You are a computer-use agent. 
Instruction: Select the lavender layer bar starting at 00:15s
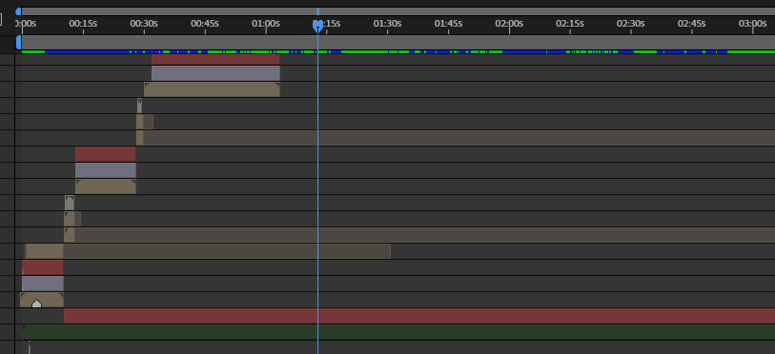pyautogui.click(x=105, y=170)
